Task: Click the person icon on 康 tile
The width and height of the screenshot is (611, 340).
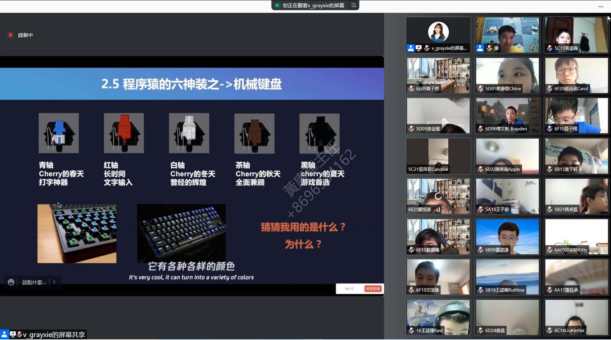Action: tap(480, 48)
